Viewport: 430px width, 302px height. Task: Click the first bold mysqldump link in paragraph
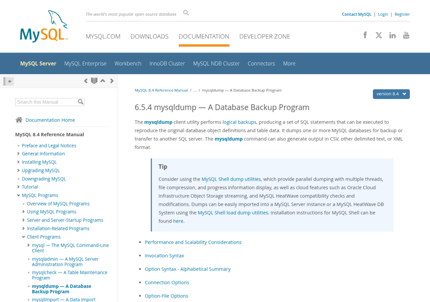click(x=158, y=122)
